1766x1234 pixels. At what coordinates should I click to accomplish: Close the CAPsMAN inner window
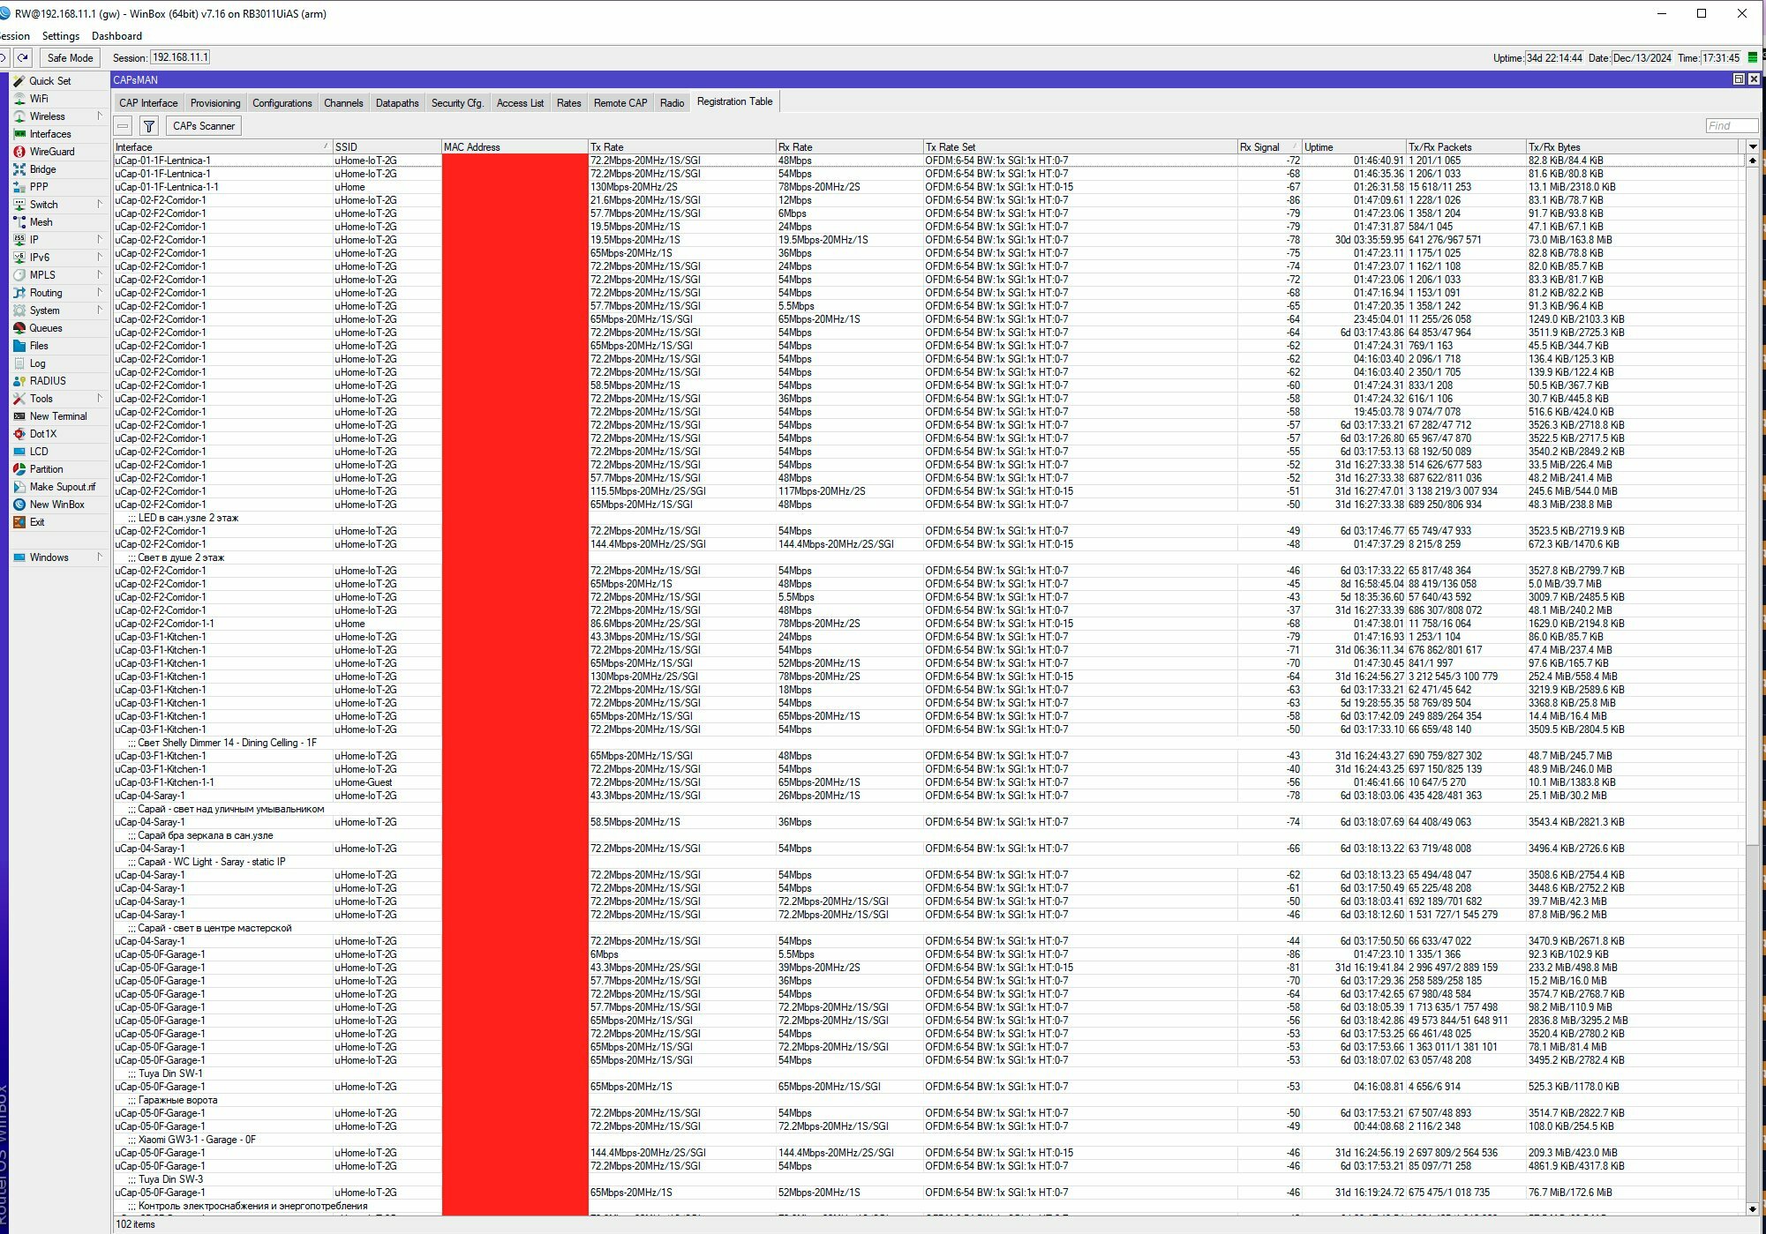coord(1754,79)
